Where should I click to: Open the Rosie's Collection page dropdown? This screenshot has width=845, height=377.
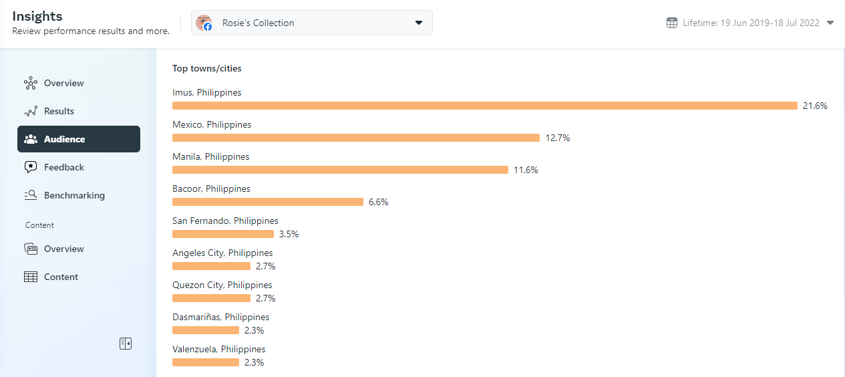(419, 23)
